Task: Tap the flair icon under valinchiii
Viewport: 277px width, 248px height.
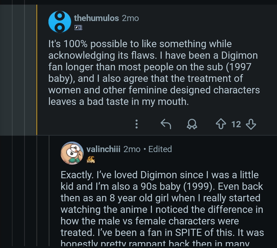Action: [x=91, y=160]
